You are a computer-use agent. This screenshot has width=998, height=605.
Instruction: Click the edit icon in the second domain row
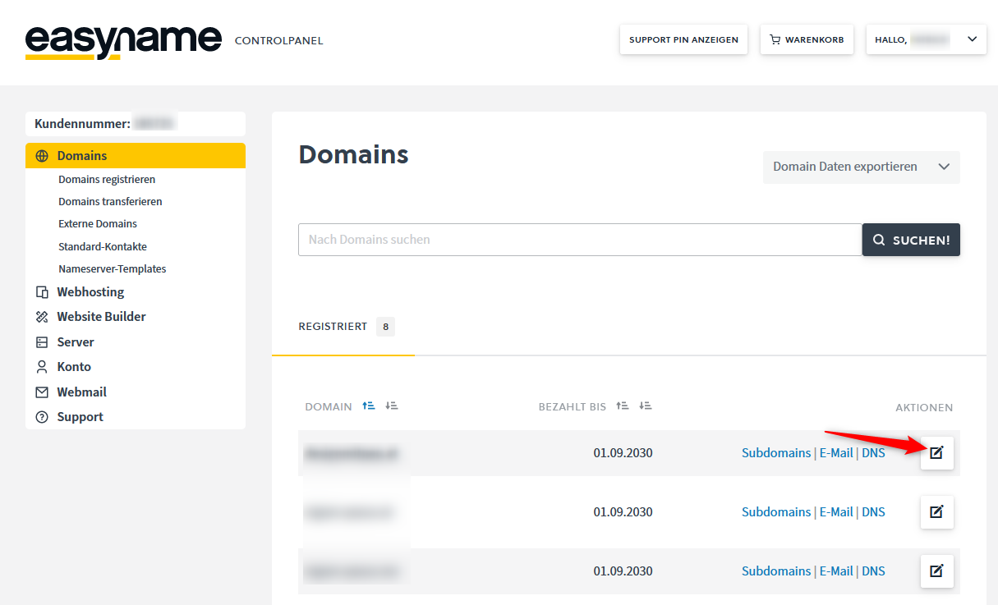(937, 512)
